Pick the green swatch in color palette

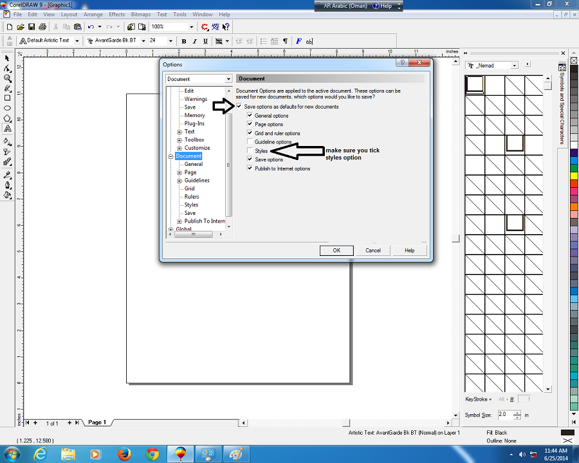[x=574, y=168]
